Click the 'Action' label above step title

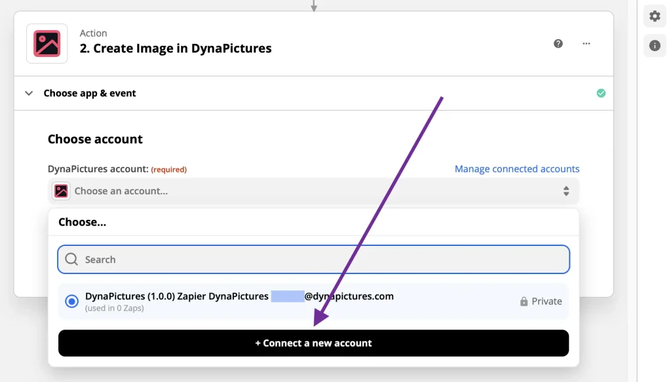point(93,33)
